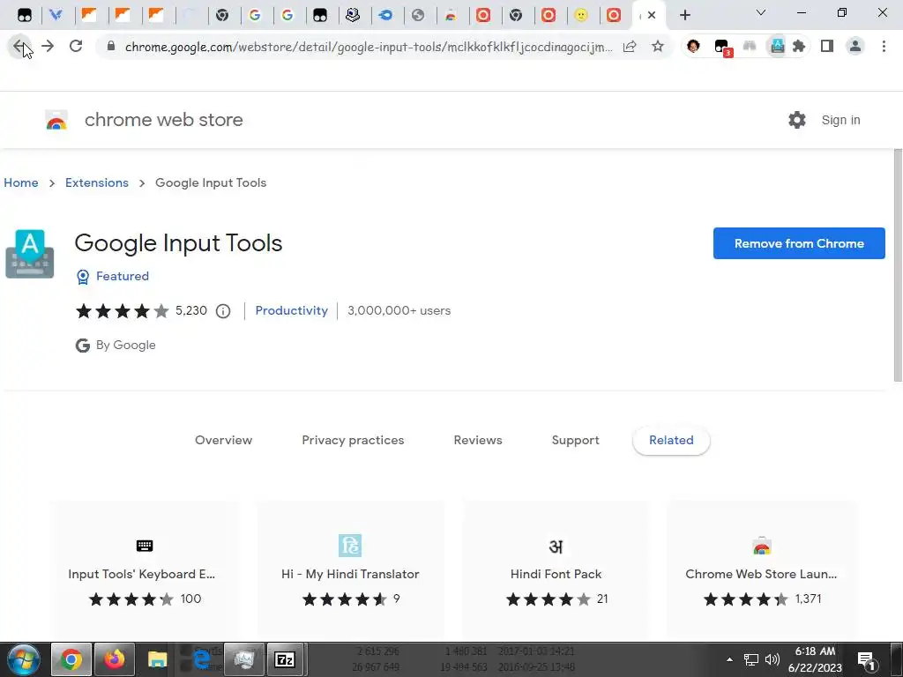The height and width of the screenshot is (677, 903).
Task: Open the face avatar extension icon
Action: point(693,47)
